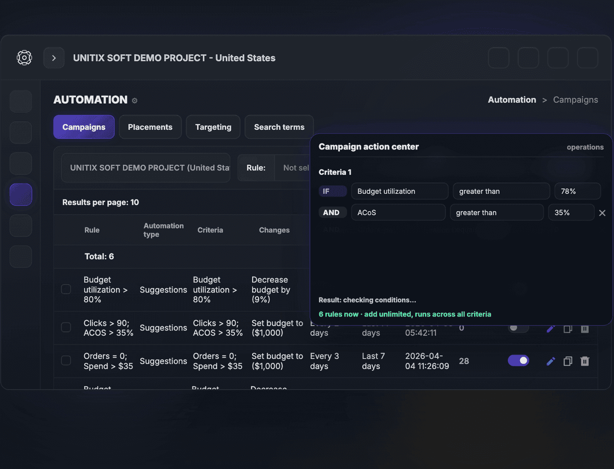Click the Campaign action center title

coord(368,147)
